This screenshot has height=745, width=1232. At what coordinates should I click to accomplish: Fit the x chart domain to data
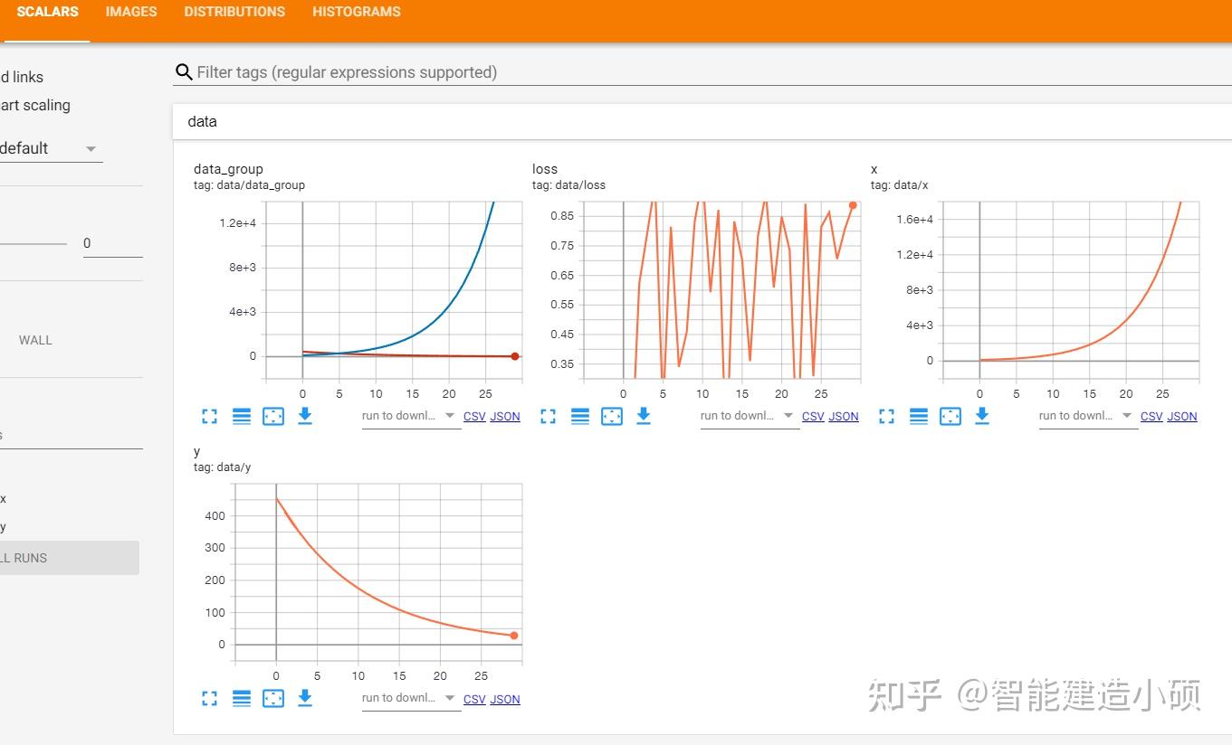[x=950, y=416]
